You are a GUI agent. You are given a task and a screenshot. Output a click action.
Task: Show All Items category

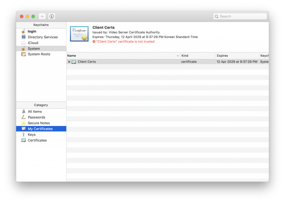click(x=35, y=112)
